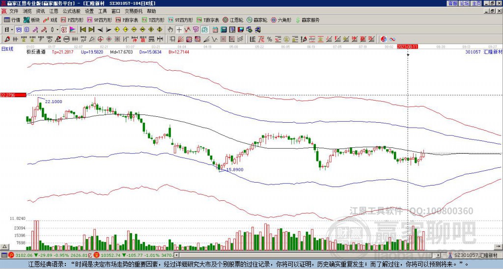This screenshot has height=269, width=503.
Task: Open the calendar icon
Action: point(215,30)
